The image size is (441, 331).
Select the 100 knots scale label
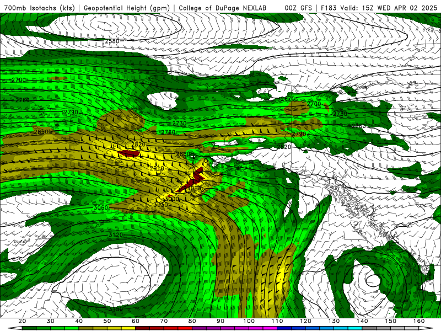[x=249, y=321]
